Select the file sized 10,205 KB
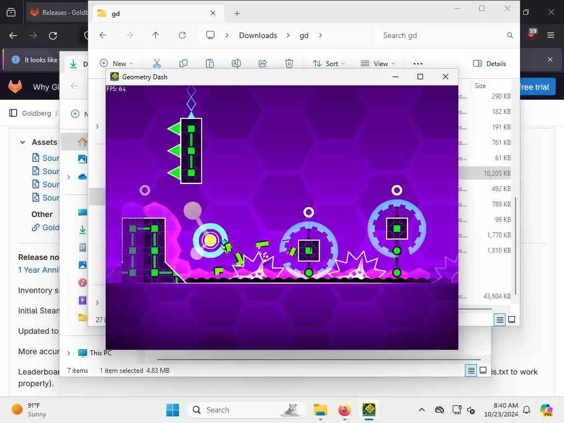The image size is (564, 423). click(485, 173)
